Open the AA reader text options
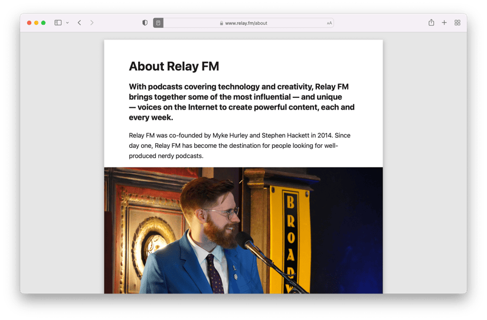Screen dimensions: 487x320 [329, 23]
